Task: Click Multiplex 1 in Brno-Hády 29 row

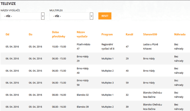Action: point(107,59)
